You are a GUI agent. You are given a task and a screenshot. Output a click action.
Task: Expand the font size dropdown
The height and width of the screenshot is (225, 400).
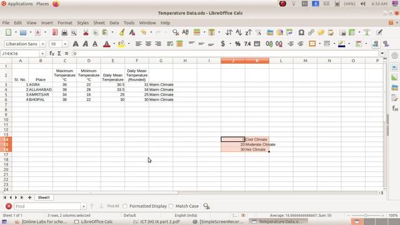65,44
